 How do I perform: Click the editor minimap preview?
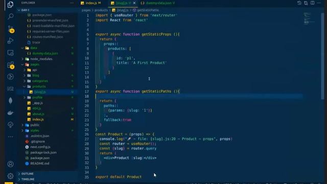309,19
